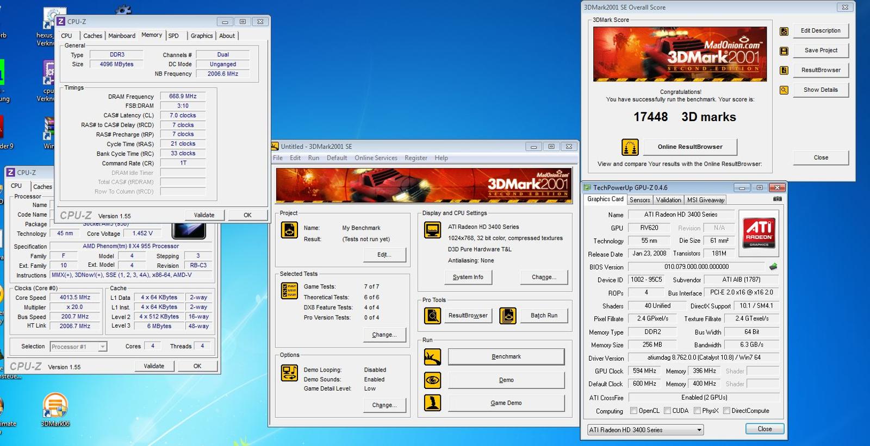The height and width of the screenshot is (446, 870).
Task: Click the Display and CPU Settings monitor icon
Action: pyautogui.click(x=432, y=230)
